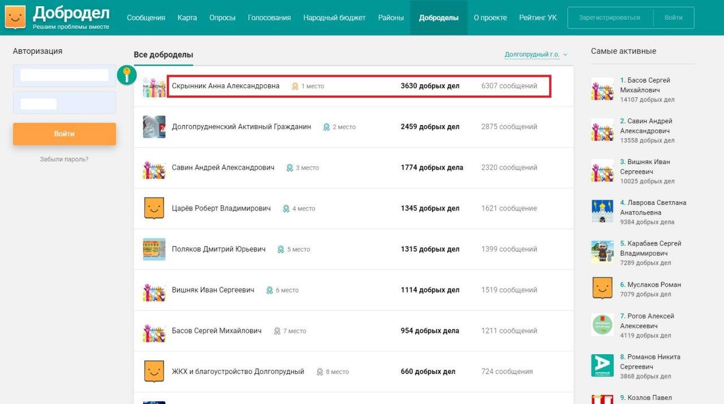724x404 pixels.
Task: Click the 7 место medal icon
Action: tap(277, 331)
